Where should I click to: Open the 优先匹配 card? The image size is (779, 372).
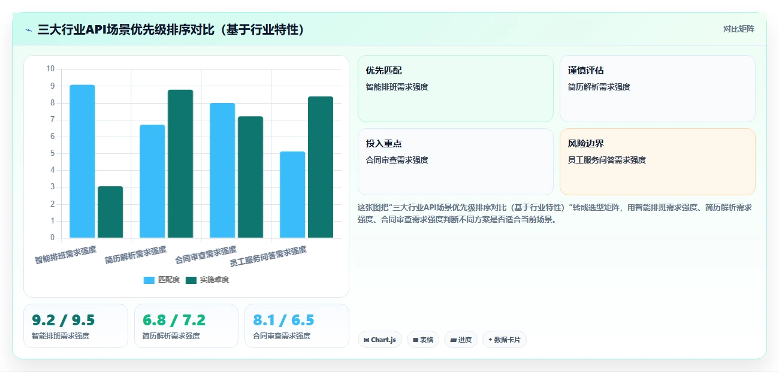[x=455, y=89]
